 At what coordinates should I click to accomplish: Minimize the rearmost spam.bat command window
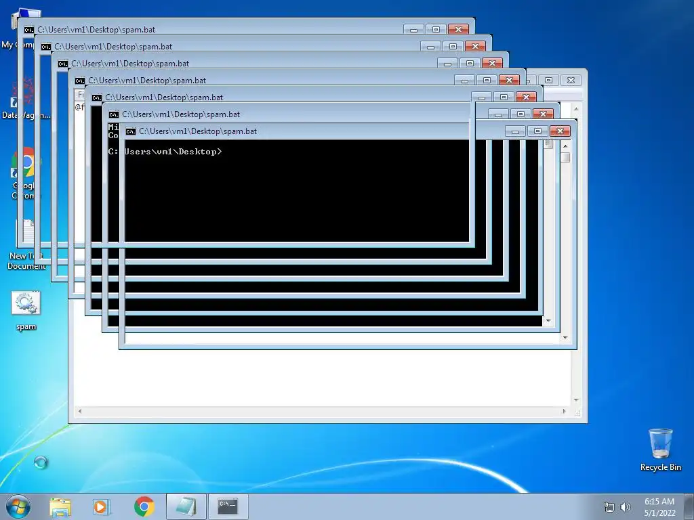pos(413,30)
